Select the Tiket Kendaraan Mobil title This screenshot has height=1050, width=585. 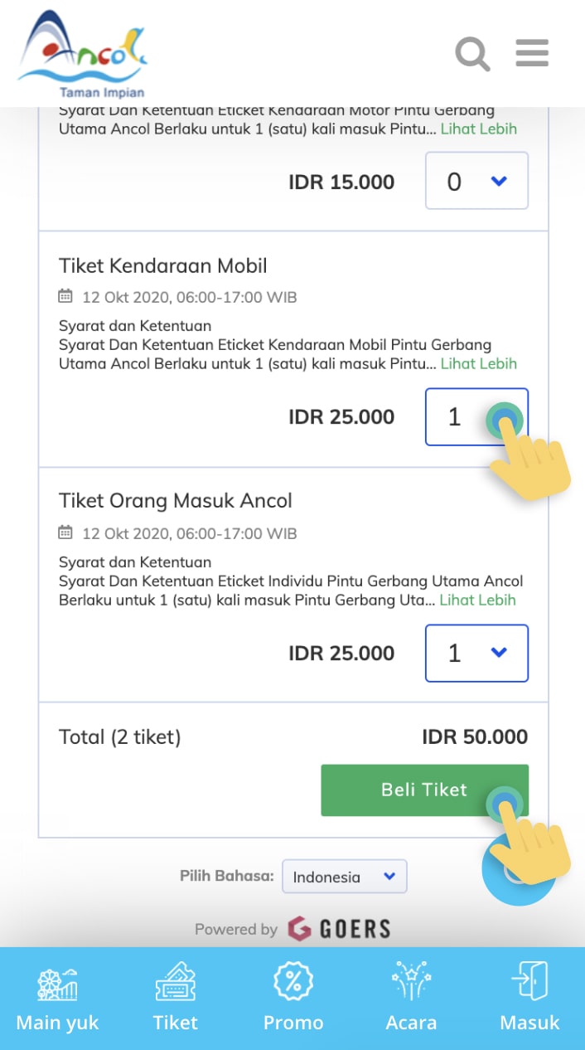(x=163, y=266)
